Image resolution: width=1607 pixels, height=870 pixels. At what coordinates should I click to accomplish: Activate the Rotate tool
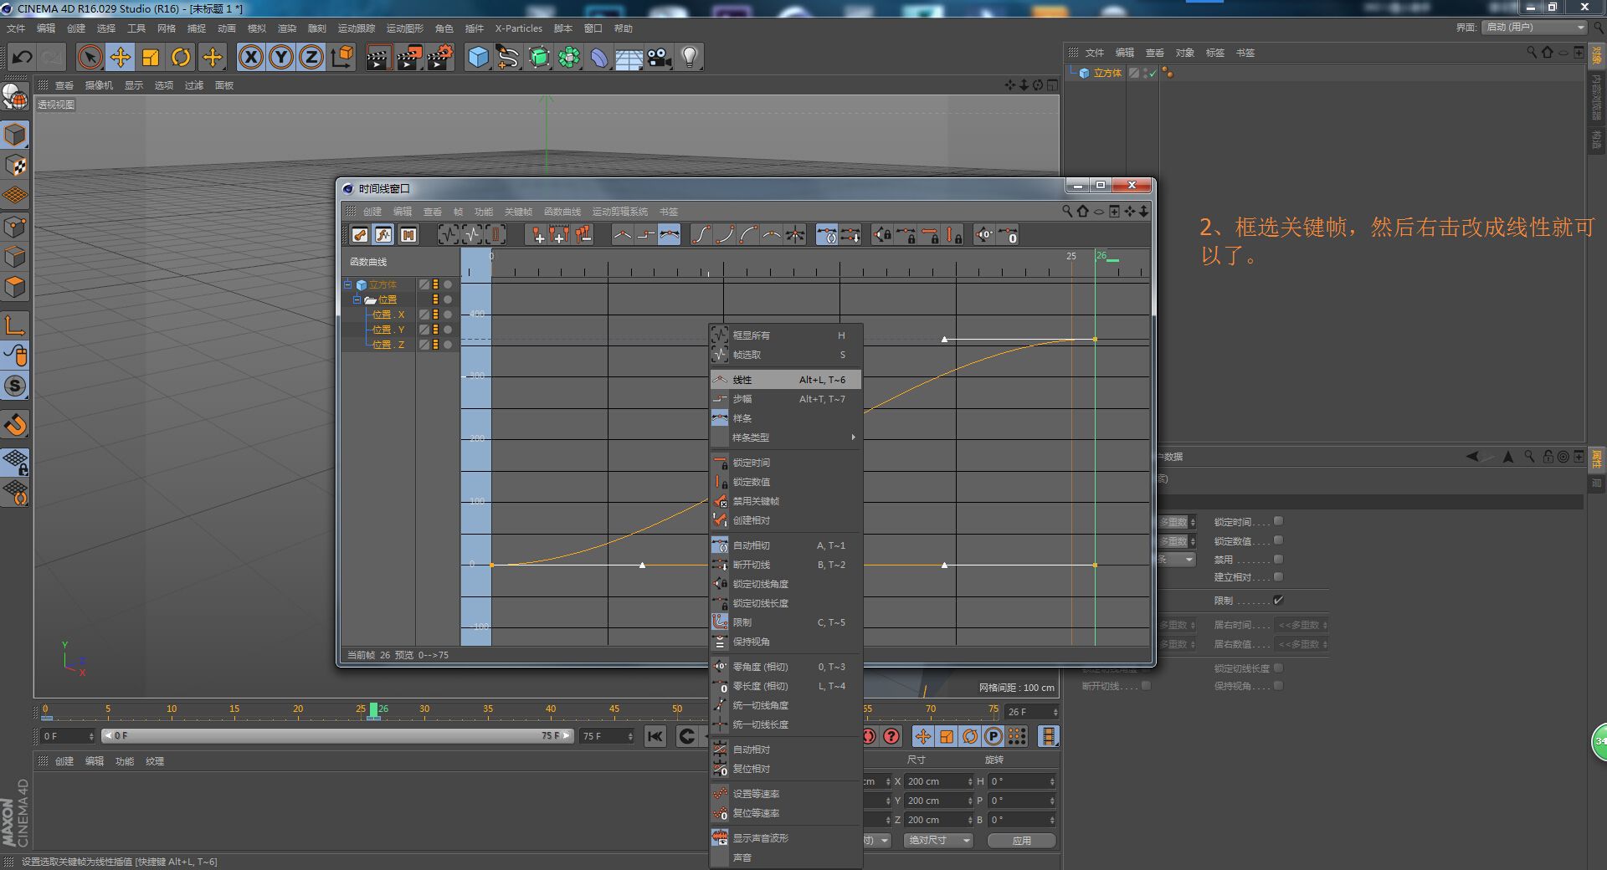181,58
